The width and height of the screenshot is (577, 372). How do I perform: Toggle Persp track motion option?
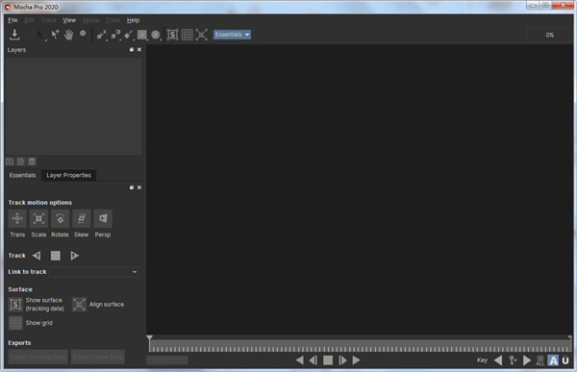[103, 218]
